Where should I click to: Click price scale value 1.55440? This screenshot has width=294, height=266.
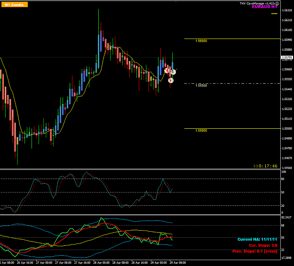(287, 89)
